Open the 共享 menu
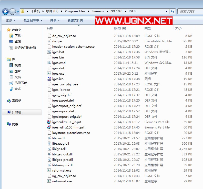The width and height of the screenshot is (203, 189). pos(55,20)
